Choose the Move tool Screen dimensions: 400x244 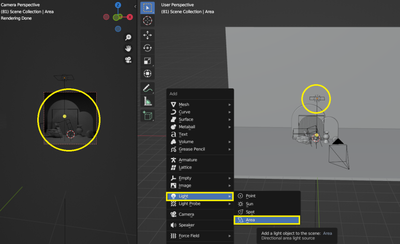147,35
